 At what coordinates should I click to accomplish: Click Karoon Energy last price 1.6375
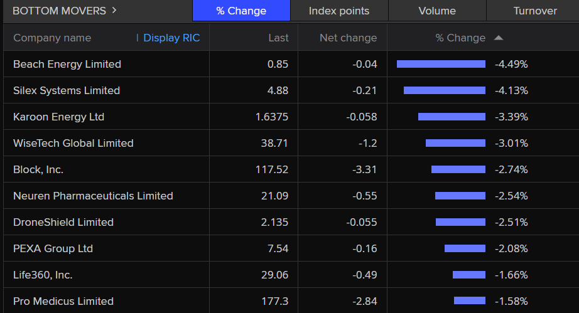272,117
